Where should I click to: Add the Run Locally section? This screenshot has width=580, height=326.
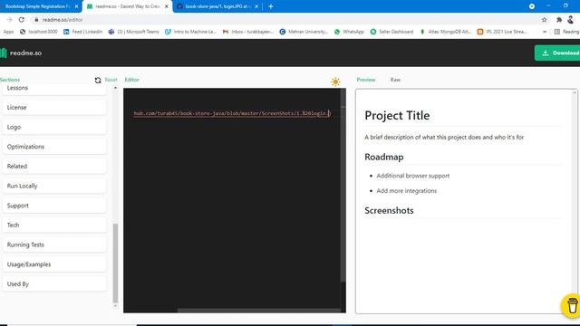[x=54, y=186]
